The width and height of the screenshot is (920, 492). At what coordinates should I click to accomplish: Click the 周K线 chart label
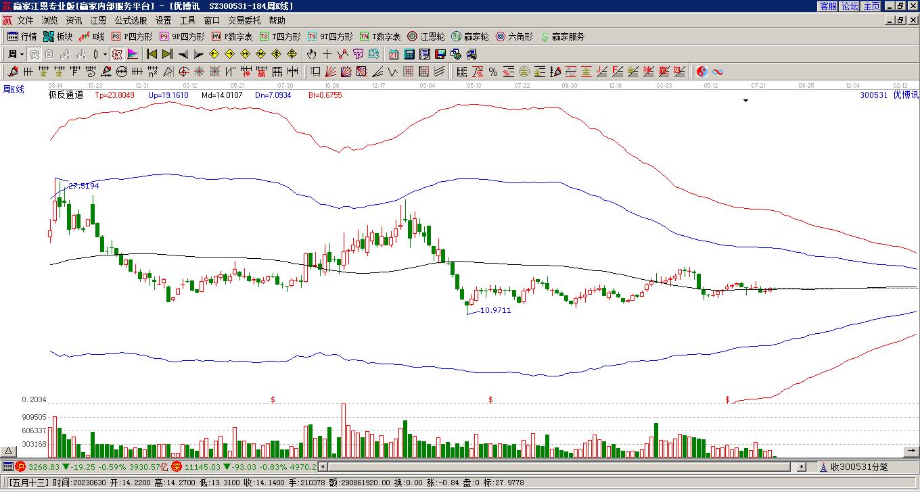(14, 89)
